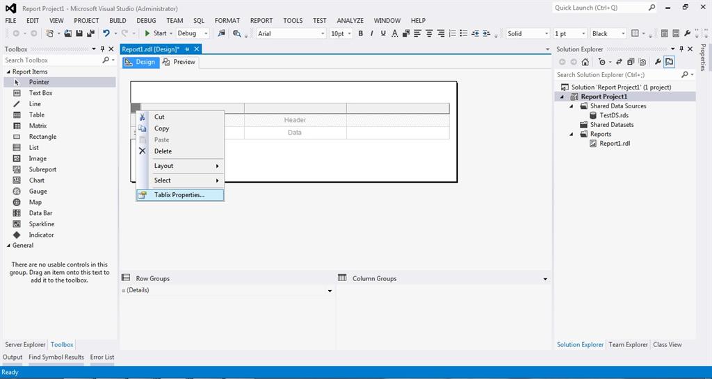Open the border style dropdown showing Solid
712x379 pixels.
point(547,33)
